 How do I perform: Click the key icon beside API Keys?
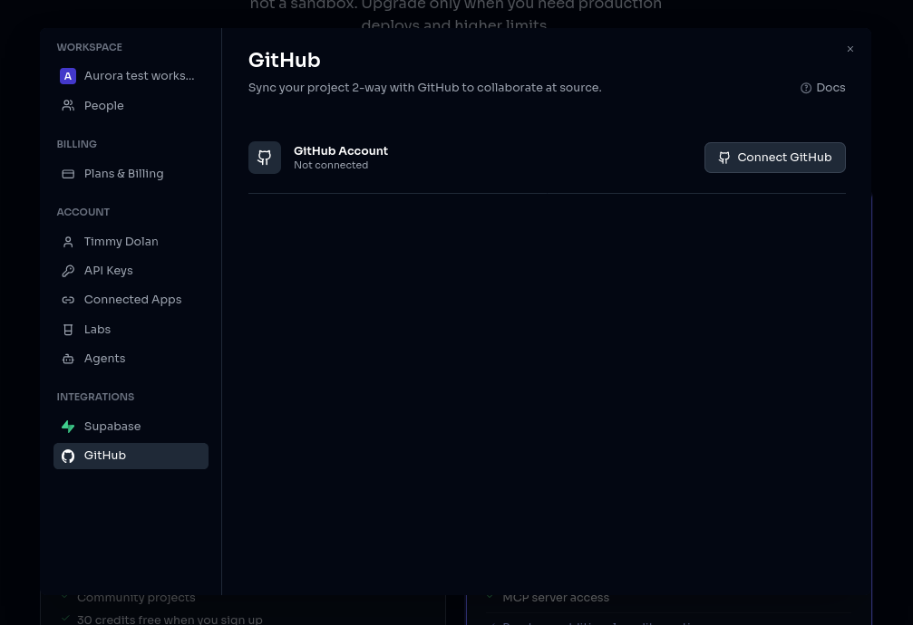pyautogui.click(x=68, y=271)
